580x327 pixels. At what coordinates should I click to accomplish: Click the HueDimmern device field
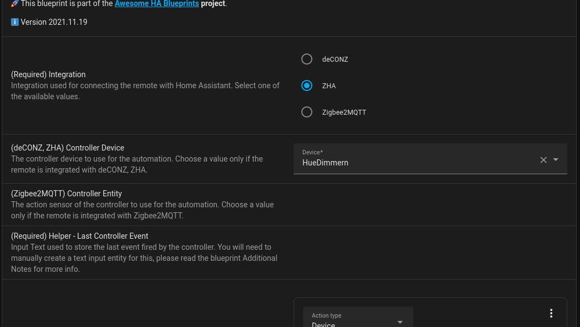click(430, 159)
